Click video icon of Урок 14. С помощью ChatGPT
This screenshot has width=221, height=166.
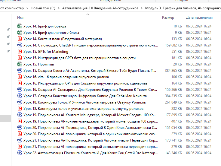coord(20,45)
